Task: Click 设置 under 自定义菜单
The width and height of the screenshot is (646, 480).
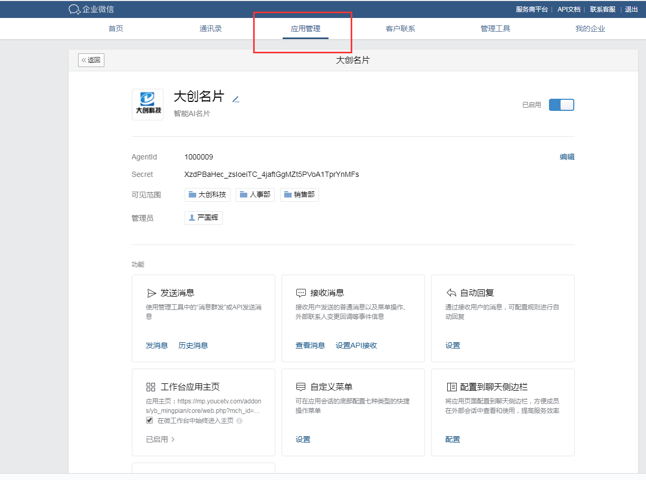Action: click(303, 439)
